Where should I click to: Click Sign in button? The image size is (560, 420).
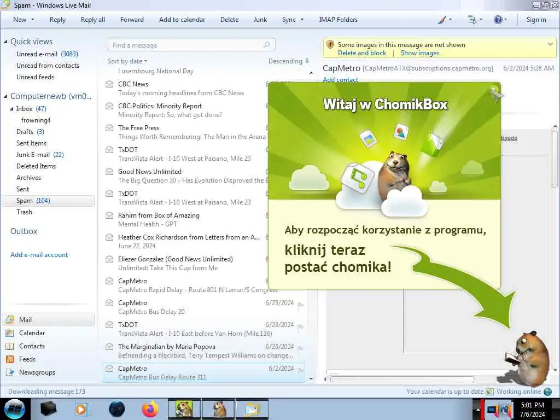[536, 20]
